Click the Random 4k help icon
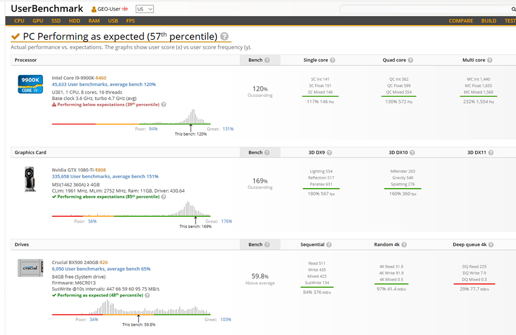This screenshot has width=516, height=335. coord(404,245)
